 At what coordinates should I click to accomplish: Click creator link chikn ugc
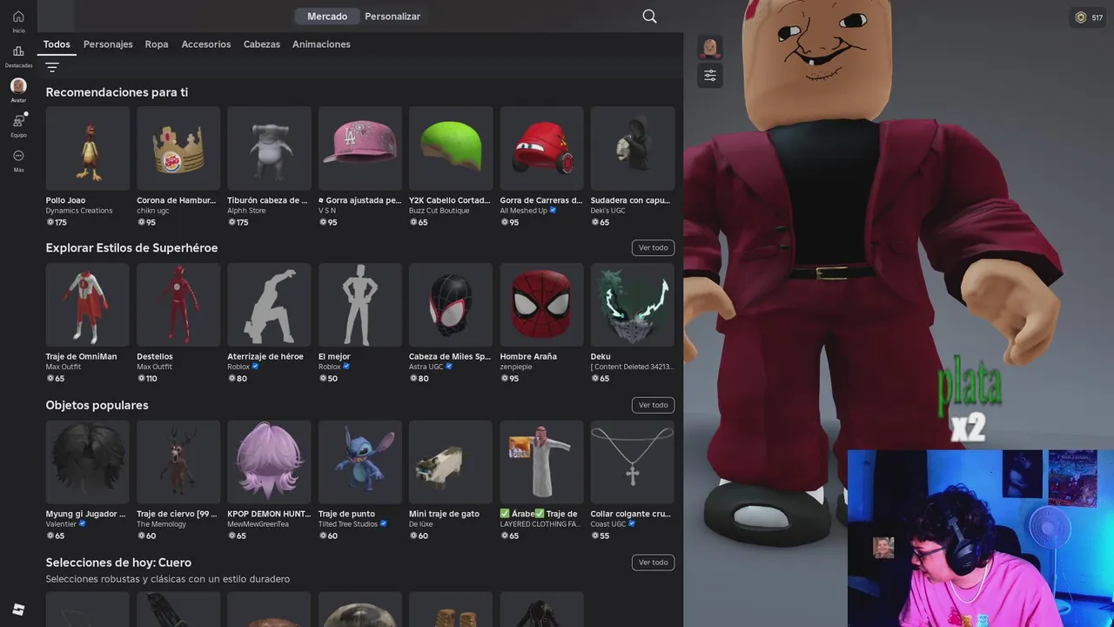click(152, 211)
